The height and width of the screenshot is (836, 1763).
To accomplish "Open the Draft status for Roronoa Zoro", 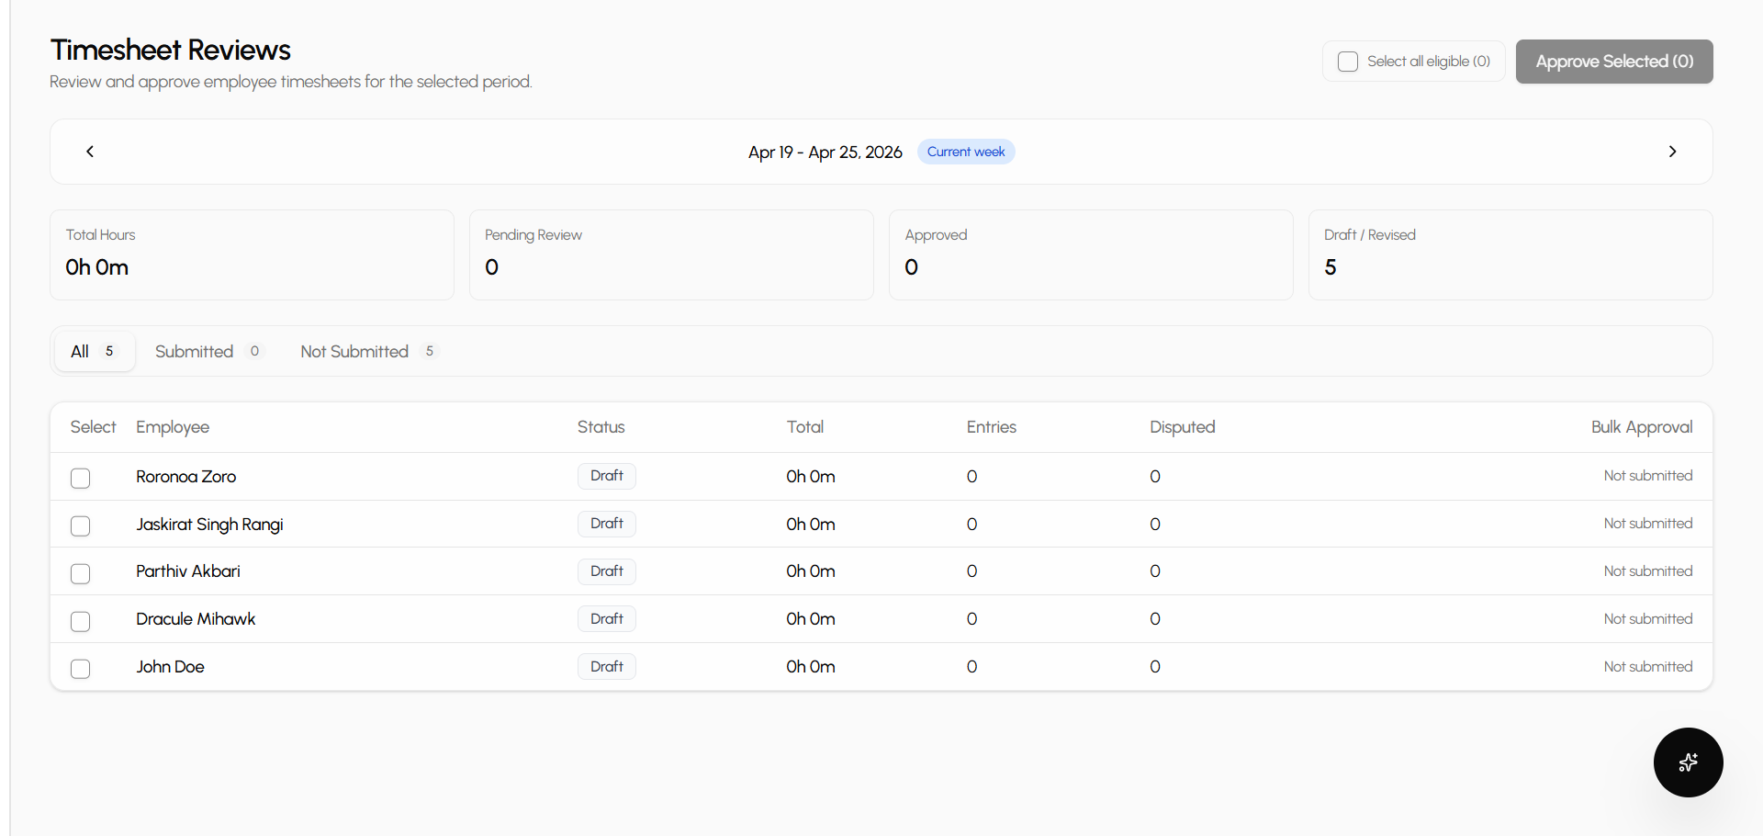I will point(606,476).
